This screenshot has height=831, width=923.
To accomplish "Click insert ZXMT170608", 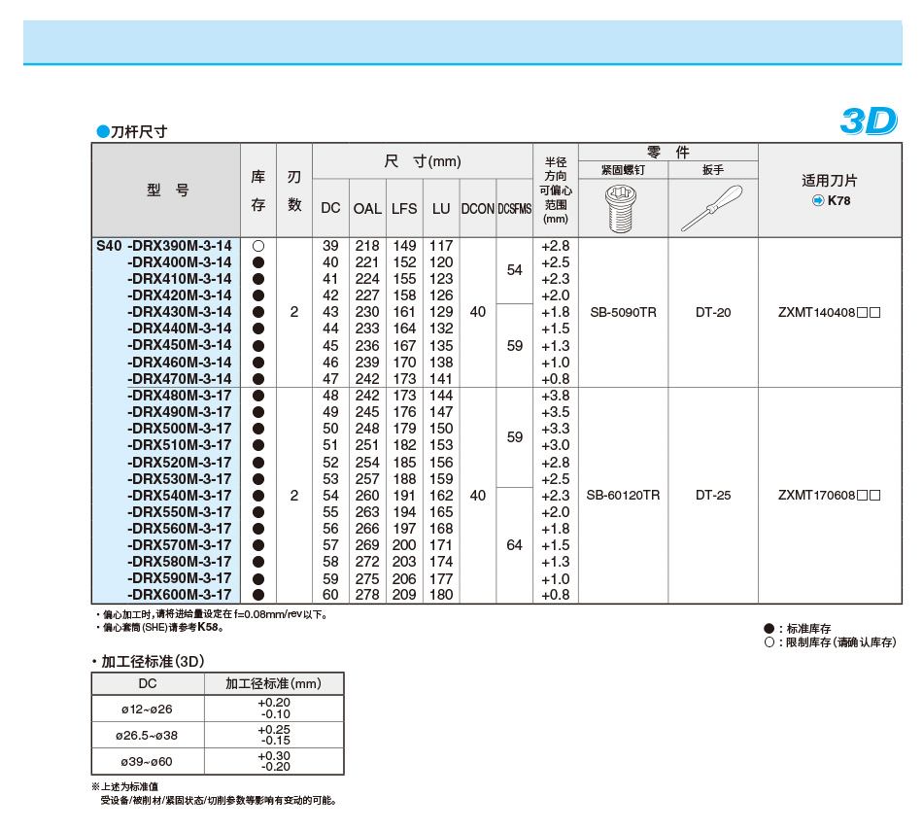I will click(x=829, y=496).
